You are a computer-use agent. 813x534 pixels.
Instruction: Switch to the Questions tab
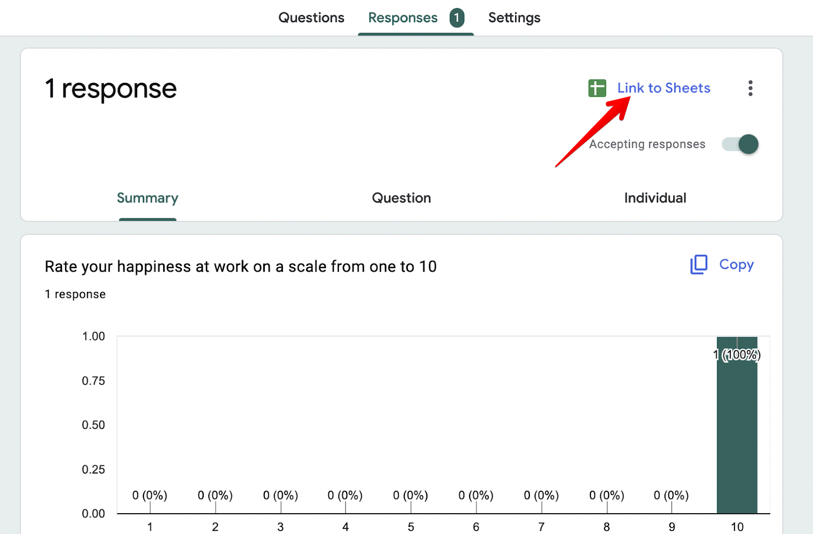point(310,17)
